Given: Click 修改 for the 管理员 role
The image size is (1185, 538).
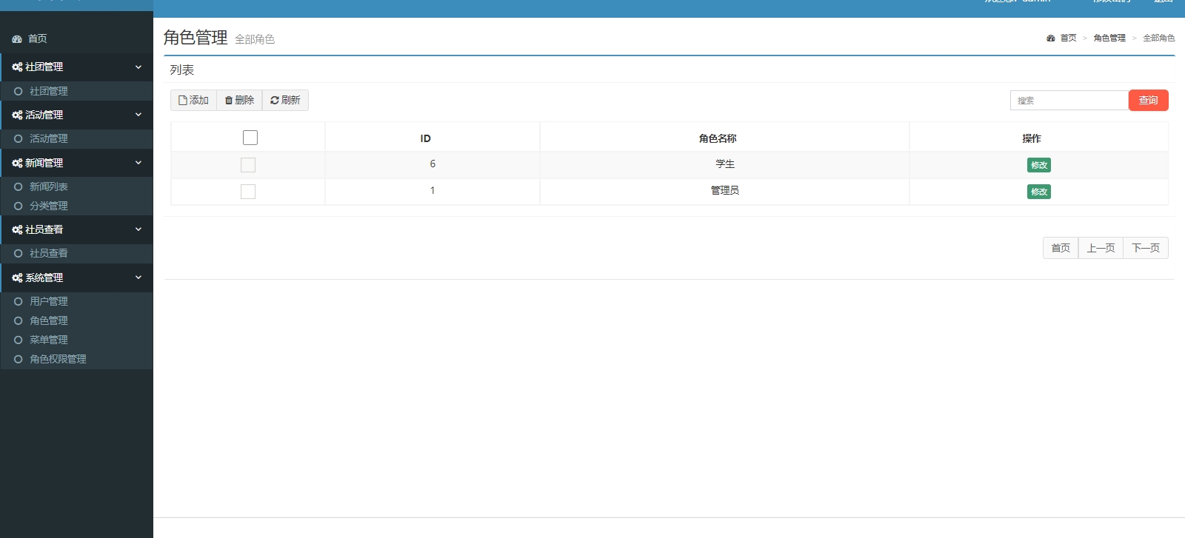Looking at the screenshot, I should pos(1039,192).
